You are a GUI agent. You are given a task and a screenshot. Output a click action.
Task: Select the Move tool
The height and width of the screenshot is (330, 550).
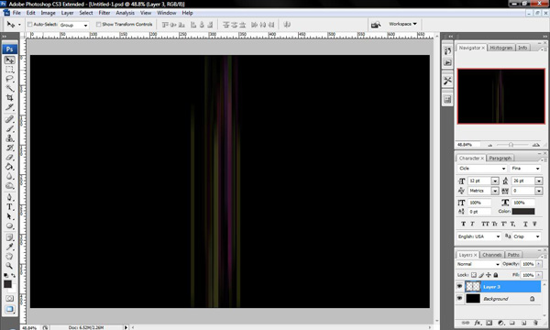[x=9, y=60]
